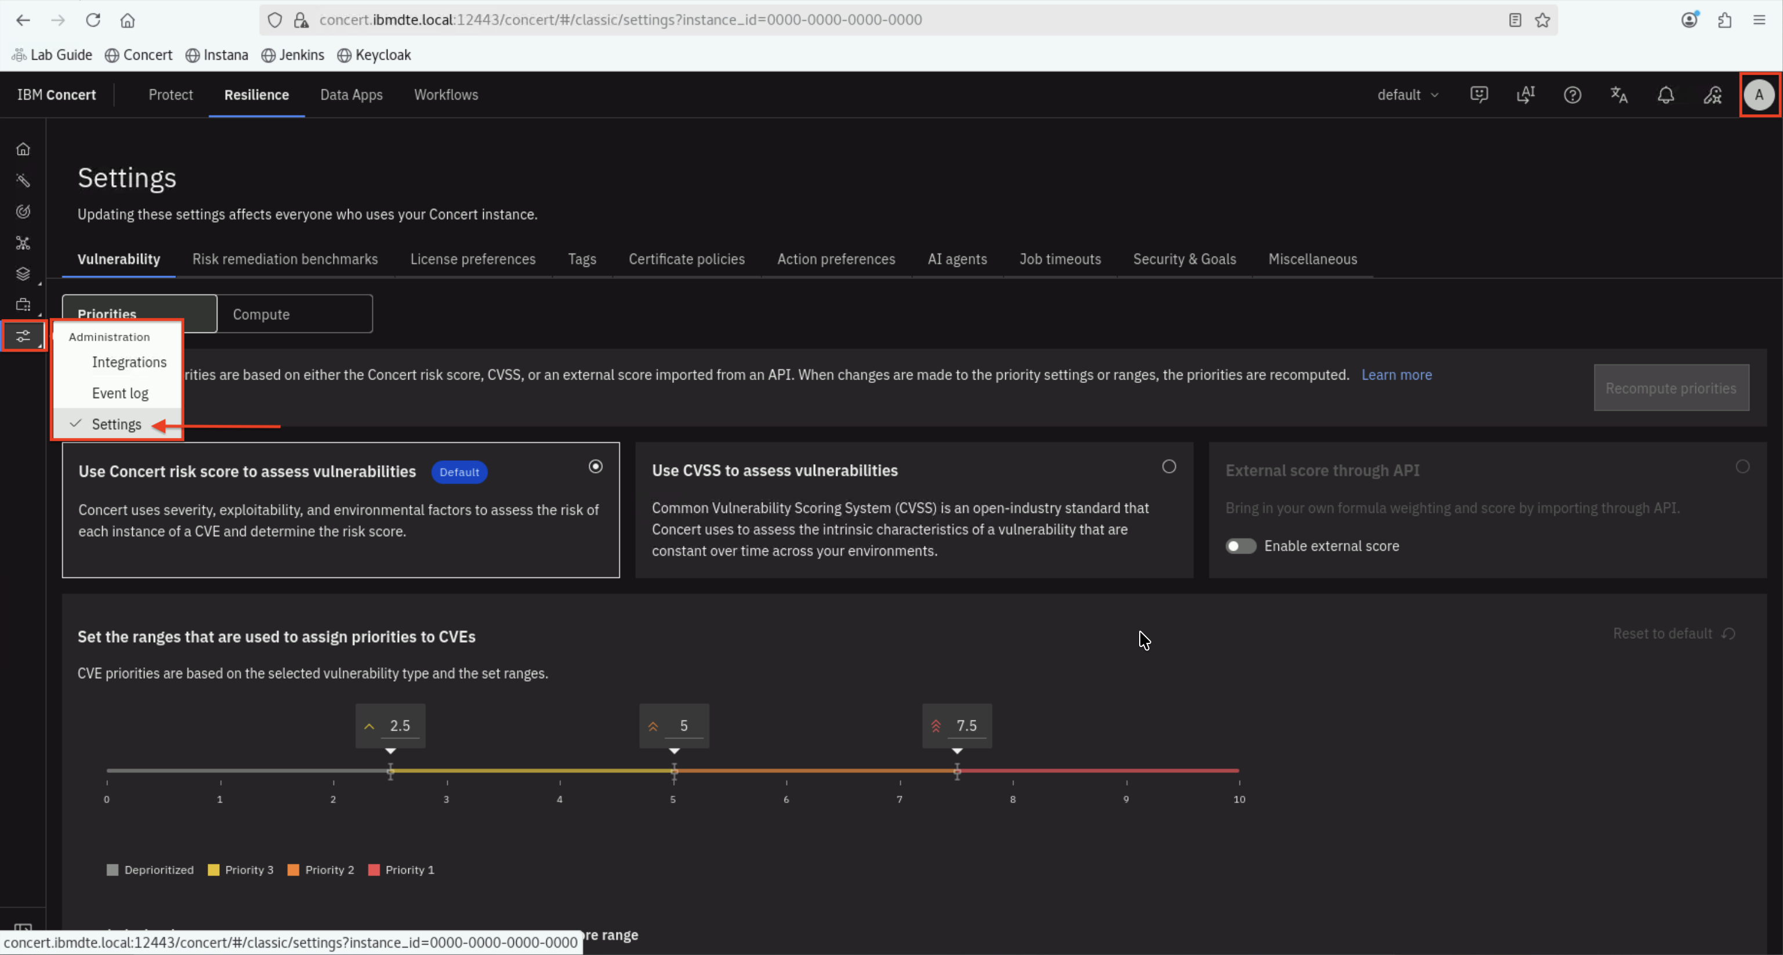Toggle Enable external score switch
The height and width of the screenshot is (955, 1783).
[1240, 546]
